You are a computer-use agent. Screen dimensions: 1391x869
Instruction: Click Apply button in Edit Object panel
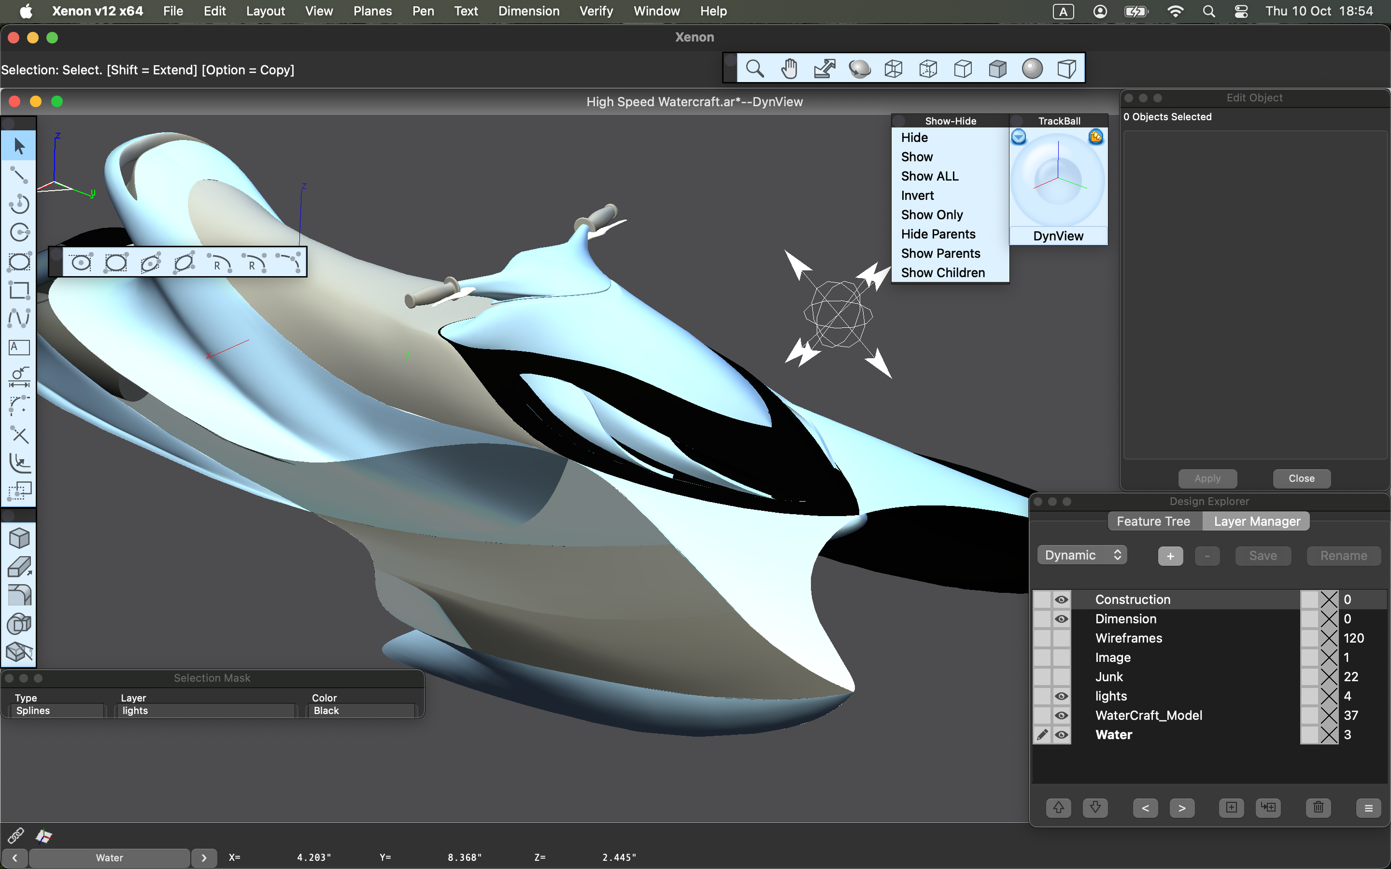(x=1208, y=477)
